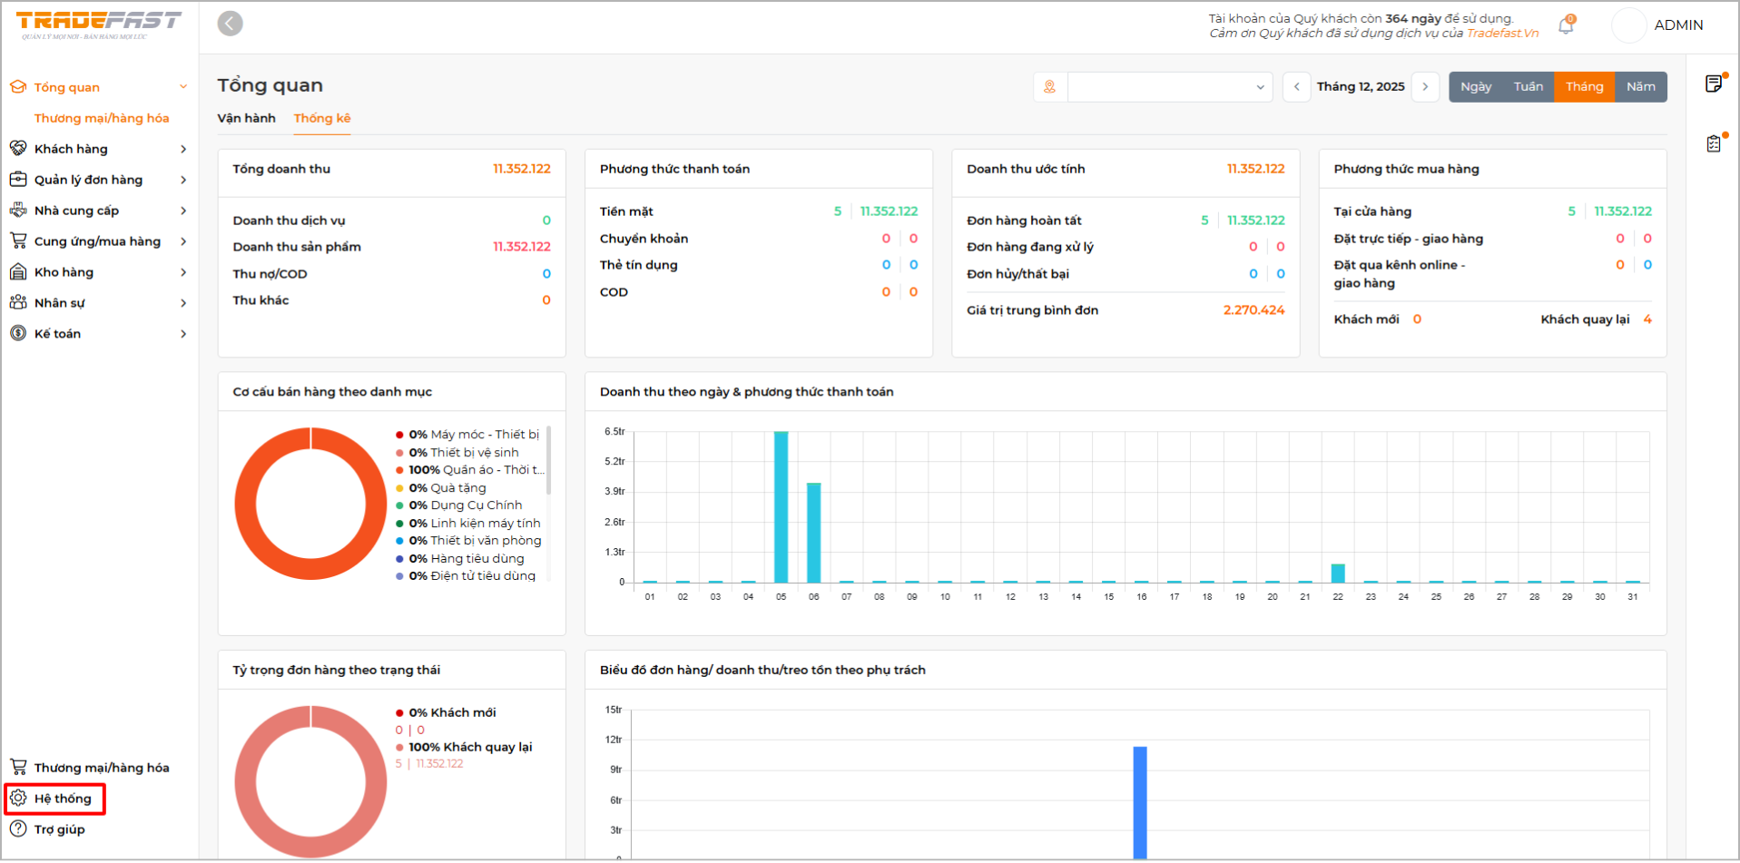Image resolution: width=1740 pixels, height=863 pixels.
Task: Click the orange donut chart ring
Action: 245,505
